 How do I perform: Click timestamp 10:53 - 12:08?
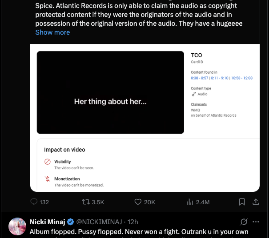coord(242,78)
